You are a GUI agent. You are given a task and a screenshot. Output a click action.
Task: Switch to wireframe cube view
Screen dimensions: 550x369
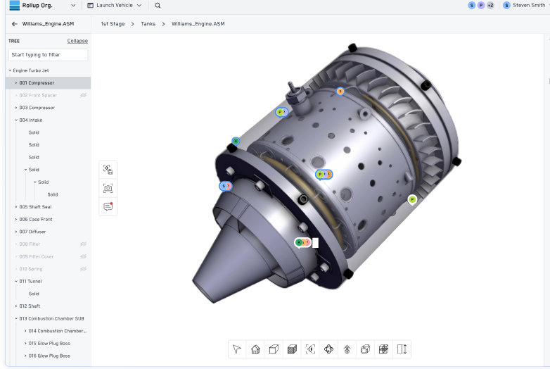[x=274, y=349]
